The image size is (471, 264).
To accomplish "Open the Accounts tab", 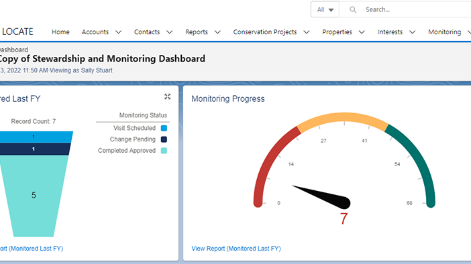I will (95, 31).
